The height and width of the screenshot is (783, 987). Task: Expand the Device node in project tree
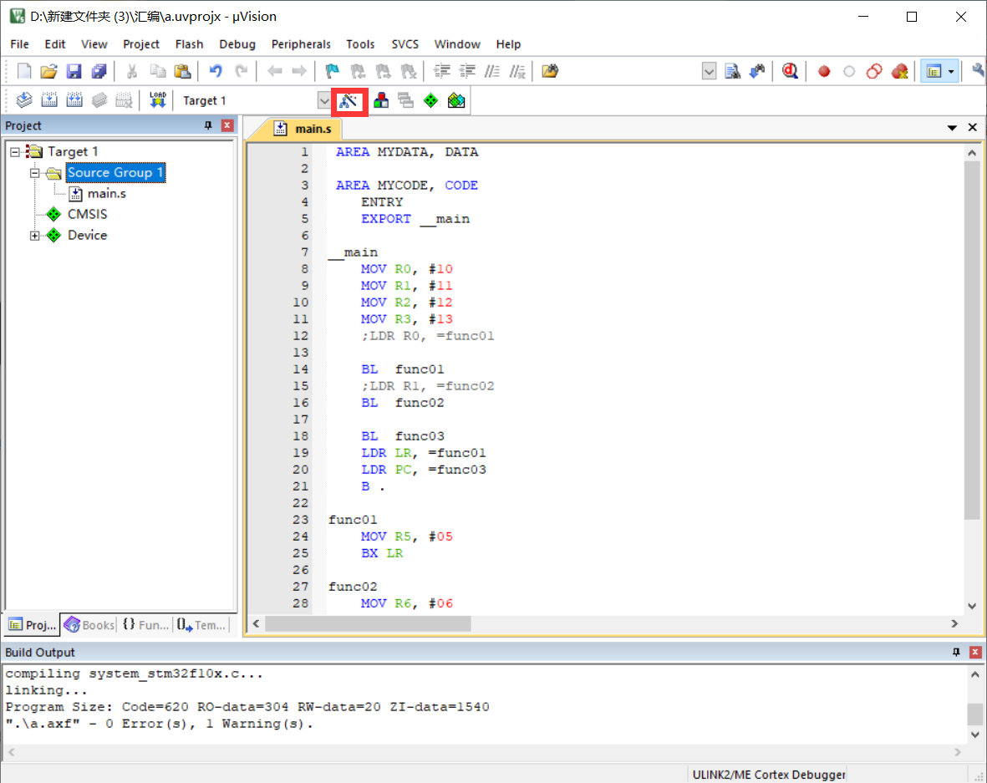coord(35,236)
